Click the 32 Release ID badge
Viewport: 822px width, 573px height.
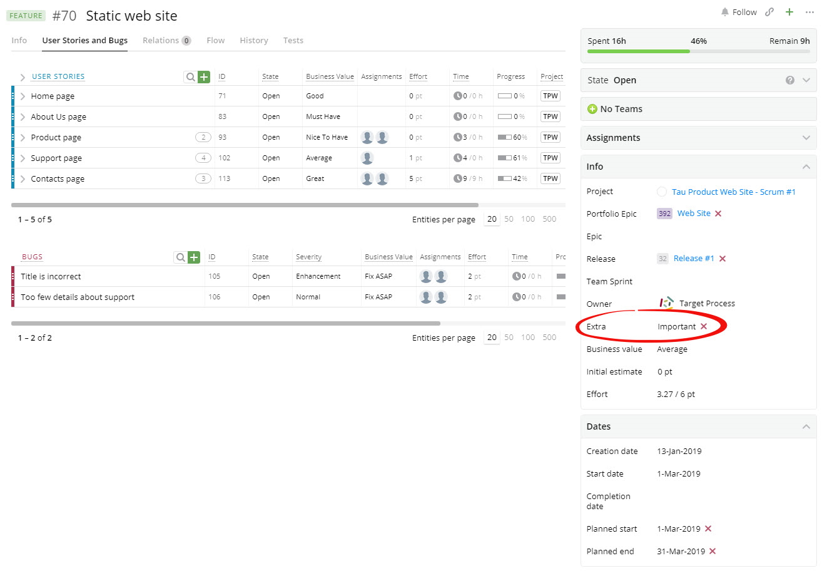(x=662, y=259)
